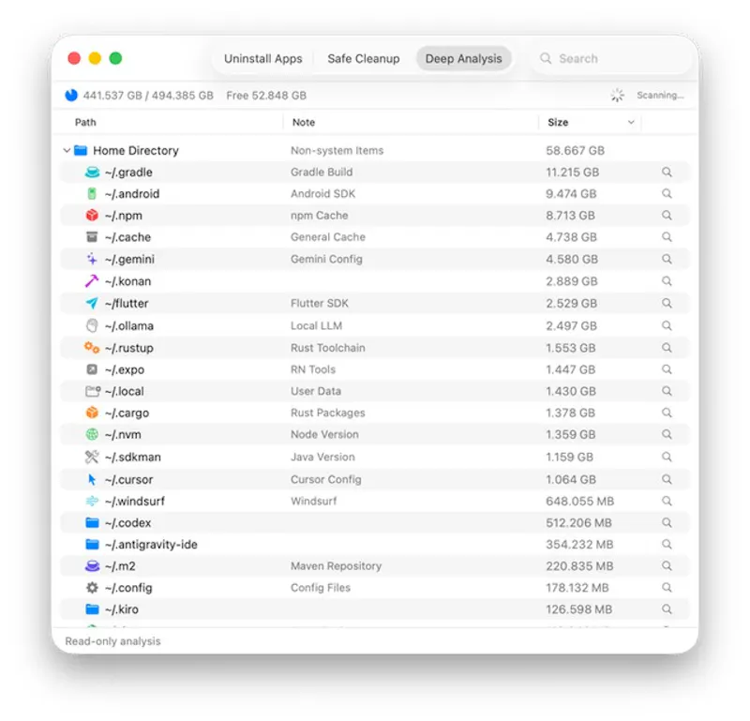Select the Deep Analysis tab
The image size is (750, 721).
coord(463,58)
